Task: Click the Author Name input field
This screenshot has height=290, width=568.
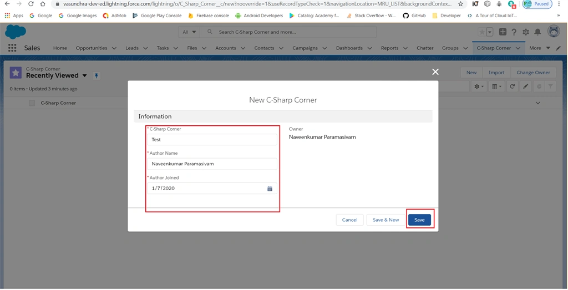Action: point(212,164)
